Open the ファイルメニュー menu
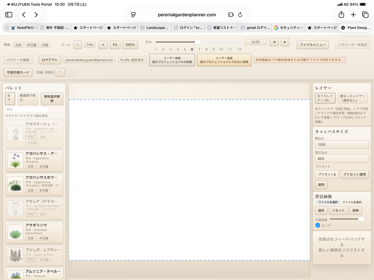 click(x=313, y=45)
